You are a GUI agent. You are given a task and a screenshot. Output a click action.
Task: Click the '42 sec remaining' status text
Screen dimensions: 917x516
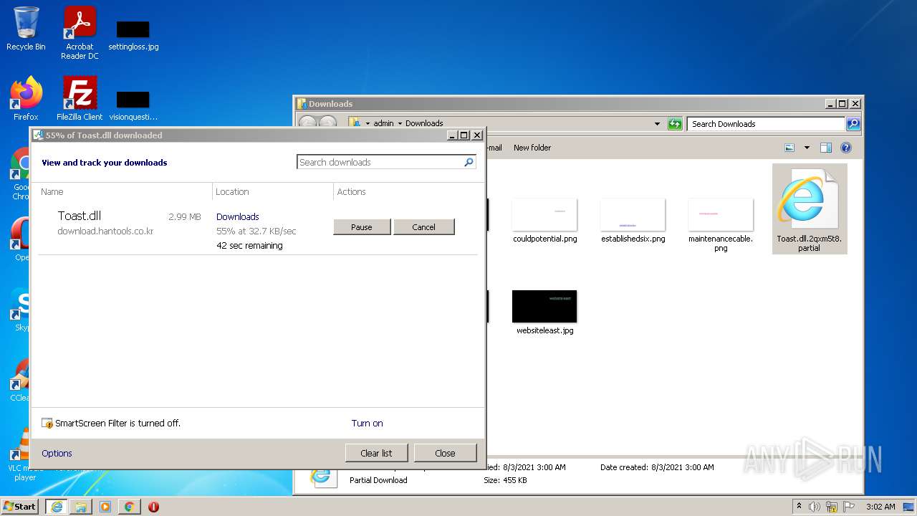[x=249, y=246]
